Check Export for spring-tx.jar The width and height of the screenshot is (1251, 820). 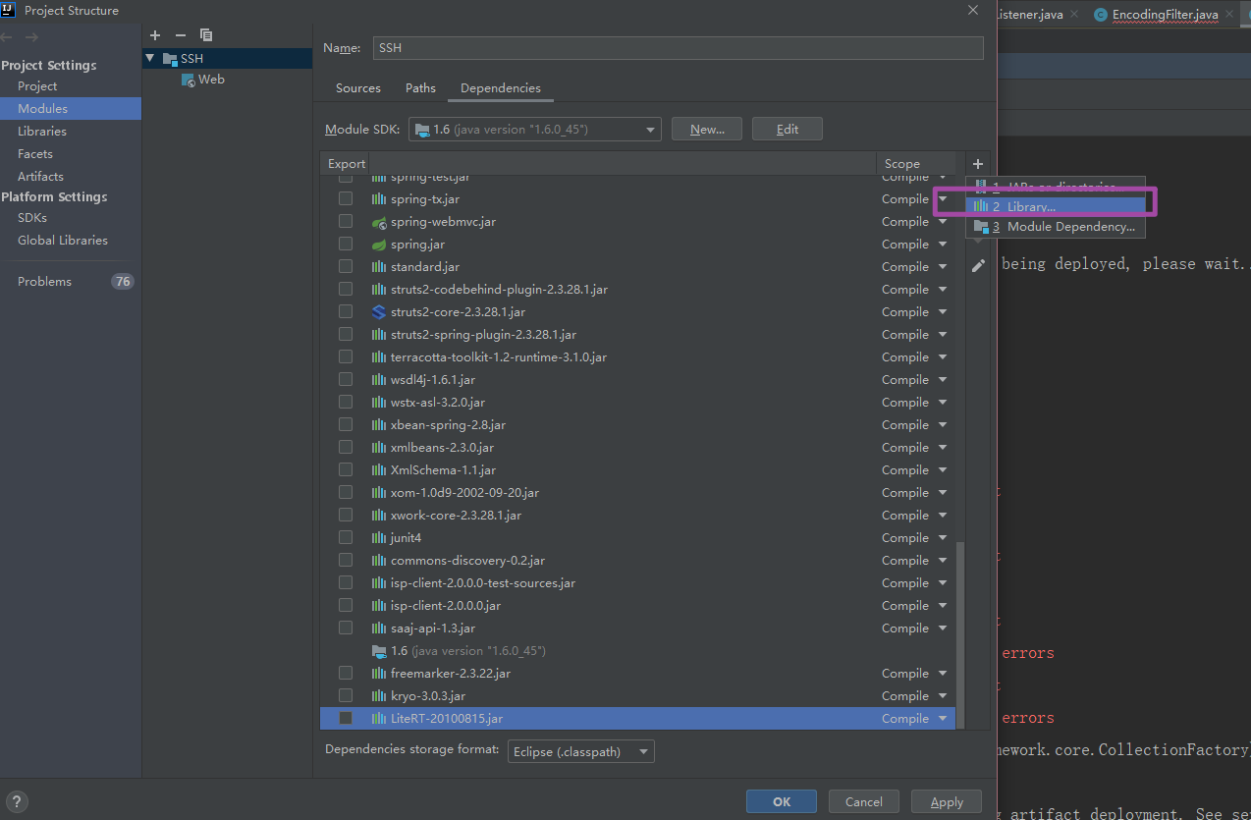point(346,199)
